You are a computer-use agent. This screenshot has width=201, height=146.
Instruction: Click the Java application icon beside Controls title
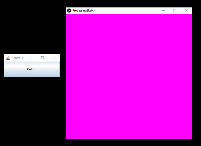click(x=8, y=58)
